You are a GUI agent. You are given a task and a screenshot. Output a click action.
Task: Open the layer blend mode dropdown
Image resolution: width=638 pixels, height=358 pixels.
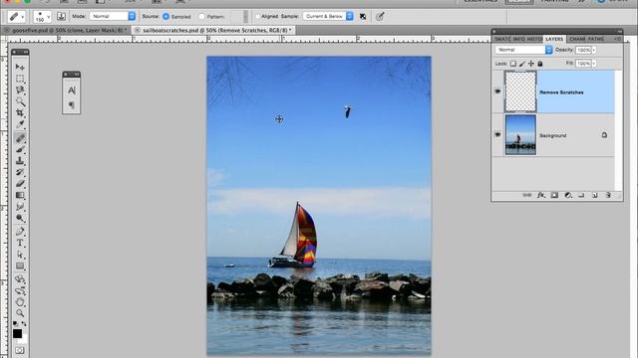pyautogui.click(x=524, y=50)
